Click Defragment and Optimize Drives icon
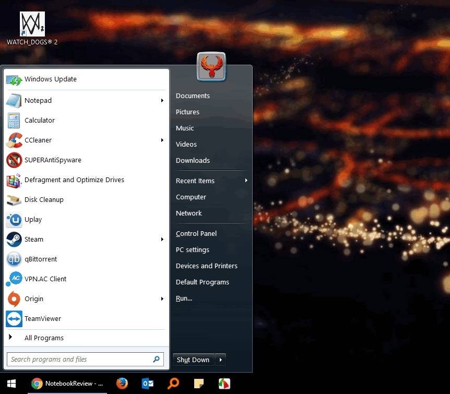Image resolution: width=450 pixels, height=394 pixels. coord(14,180)
